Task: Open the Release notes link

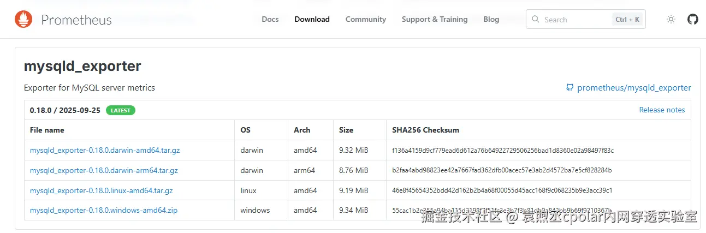Action: pyautogui.click(x=662, y=110)
